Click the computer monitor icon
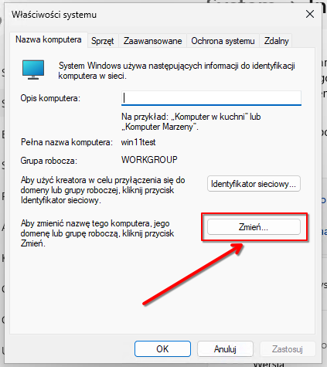 (x=33, y=70)
